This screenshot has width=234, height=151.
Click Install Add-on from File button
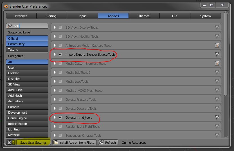click(75, 142)
